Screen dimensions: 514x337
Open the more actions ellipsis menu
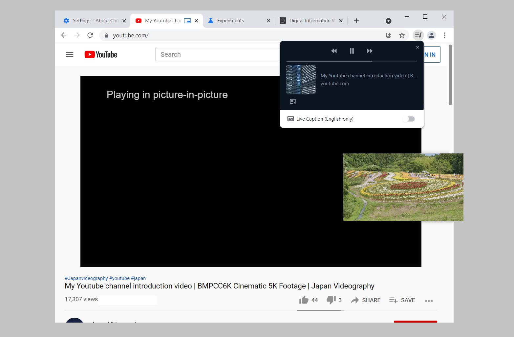click(x=429, y=301)
